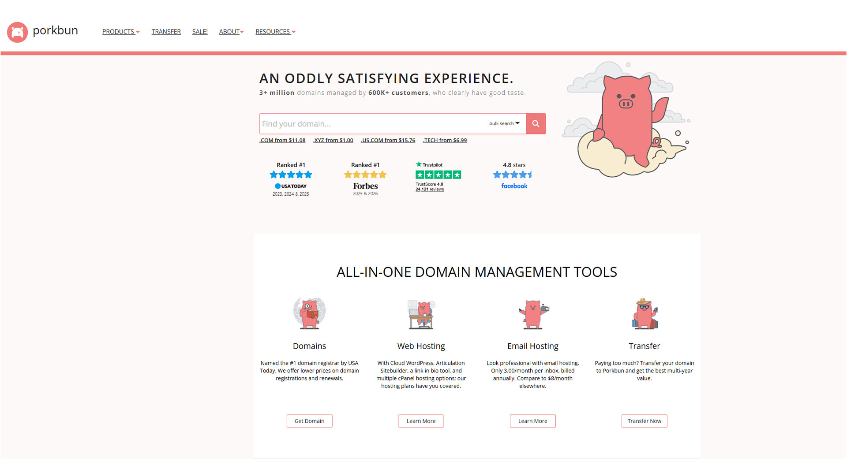Click Learn More under Web Hosting
The height and width of the screenshot is (476, 847).
pyautogui.click(x=421, y=421)
